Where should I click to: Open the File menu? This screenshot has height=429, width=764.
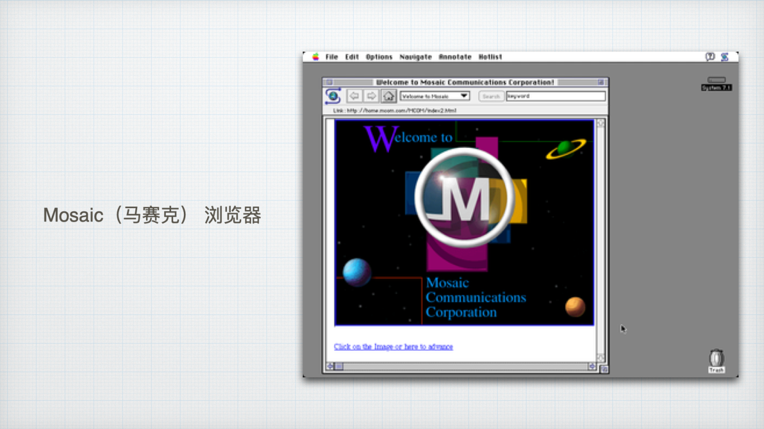pyautogui.click(x=332, y=57)
